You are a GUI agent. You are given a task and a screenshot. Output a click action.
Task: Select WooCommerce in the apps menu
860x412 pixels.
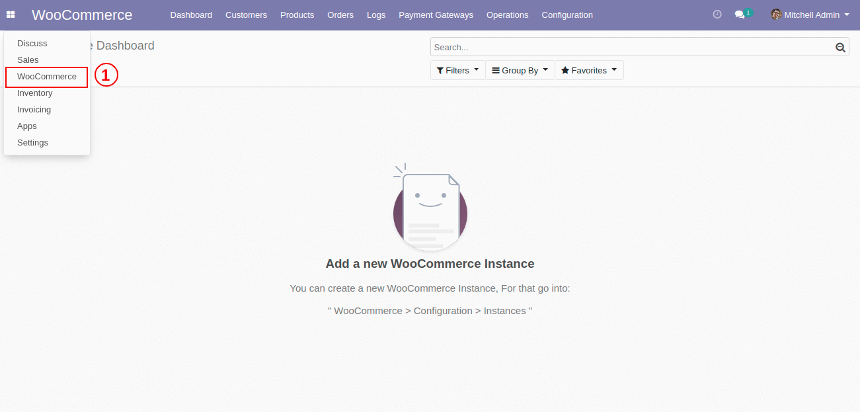pyautogui.click(x=47, y=77)
